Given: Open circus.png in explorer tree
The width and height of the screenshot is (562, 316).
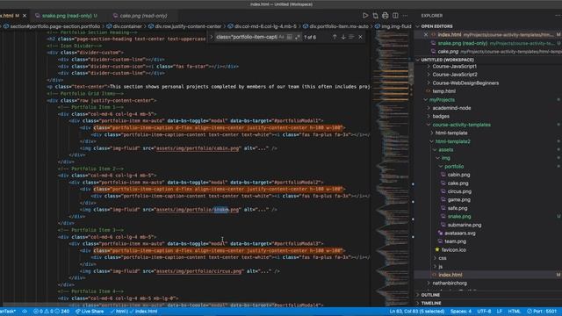Looking at the screenshot, I should click(x=459, y=191).
